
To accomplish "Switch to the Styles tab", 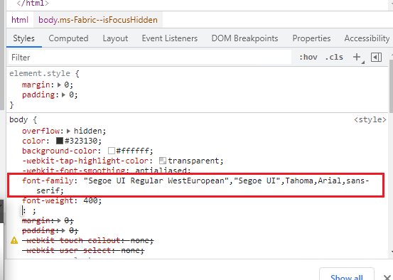I will 24,38.
